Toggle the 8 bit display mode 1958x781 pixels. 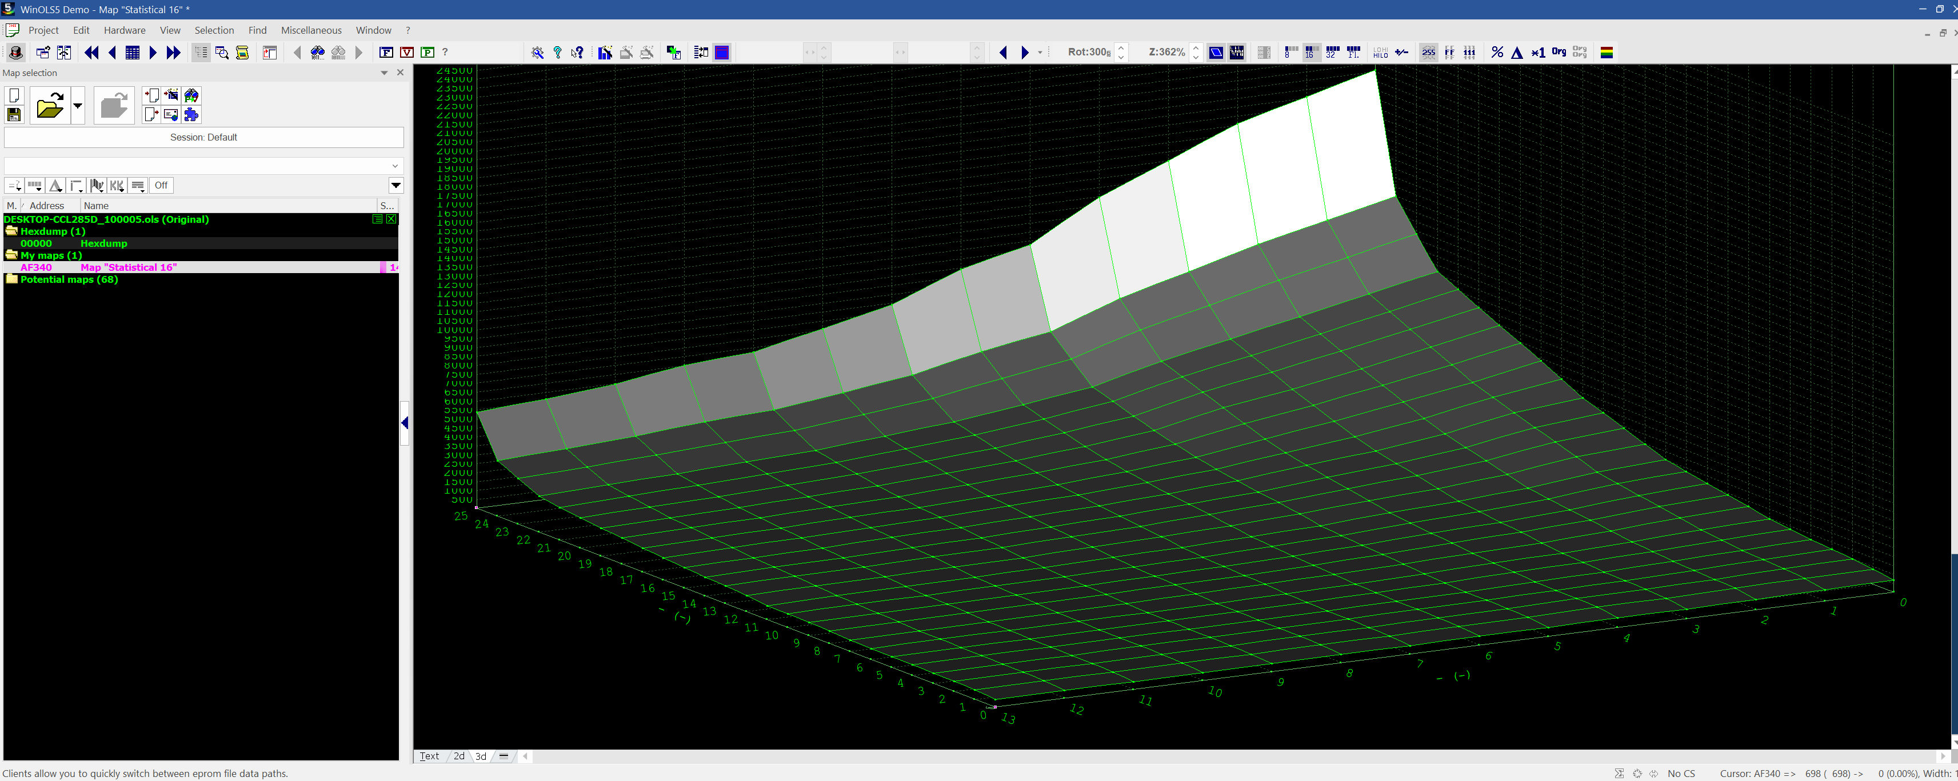(1290, 53)
